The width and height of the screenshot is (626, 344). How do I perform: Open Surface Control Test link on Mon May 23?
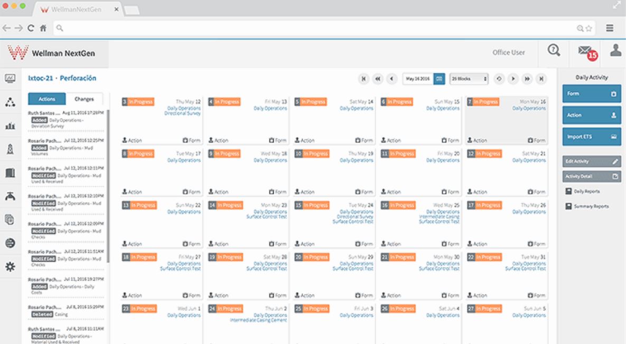(266, 217)
